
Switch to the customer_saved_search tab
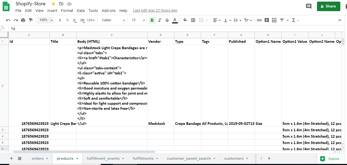(x=191, y=158)
